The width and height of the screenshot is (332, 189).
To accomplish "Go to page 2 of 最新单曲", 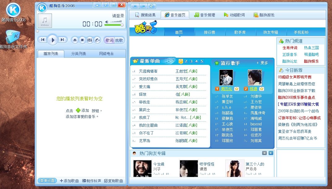I will (x=186, y=61).
